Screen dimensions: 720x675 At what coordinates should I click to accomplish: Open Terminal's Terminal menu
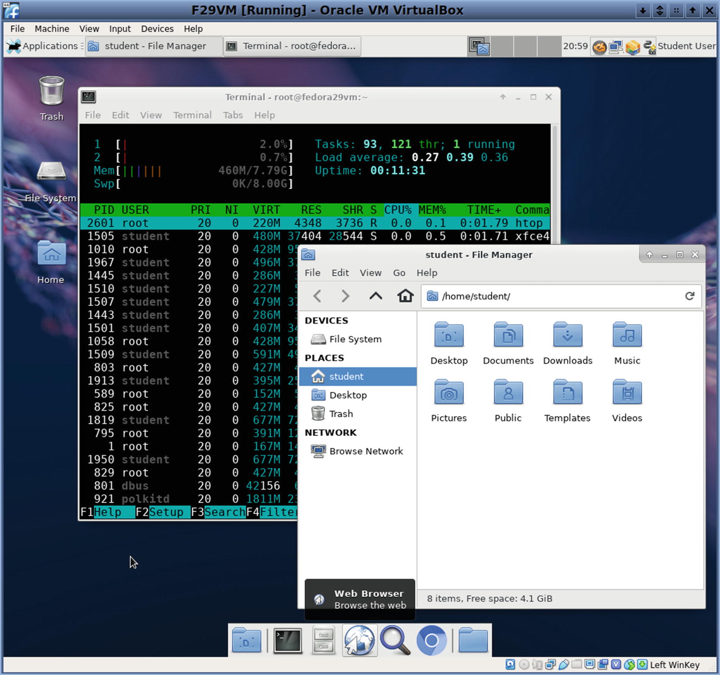pos(192,115)
